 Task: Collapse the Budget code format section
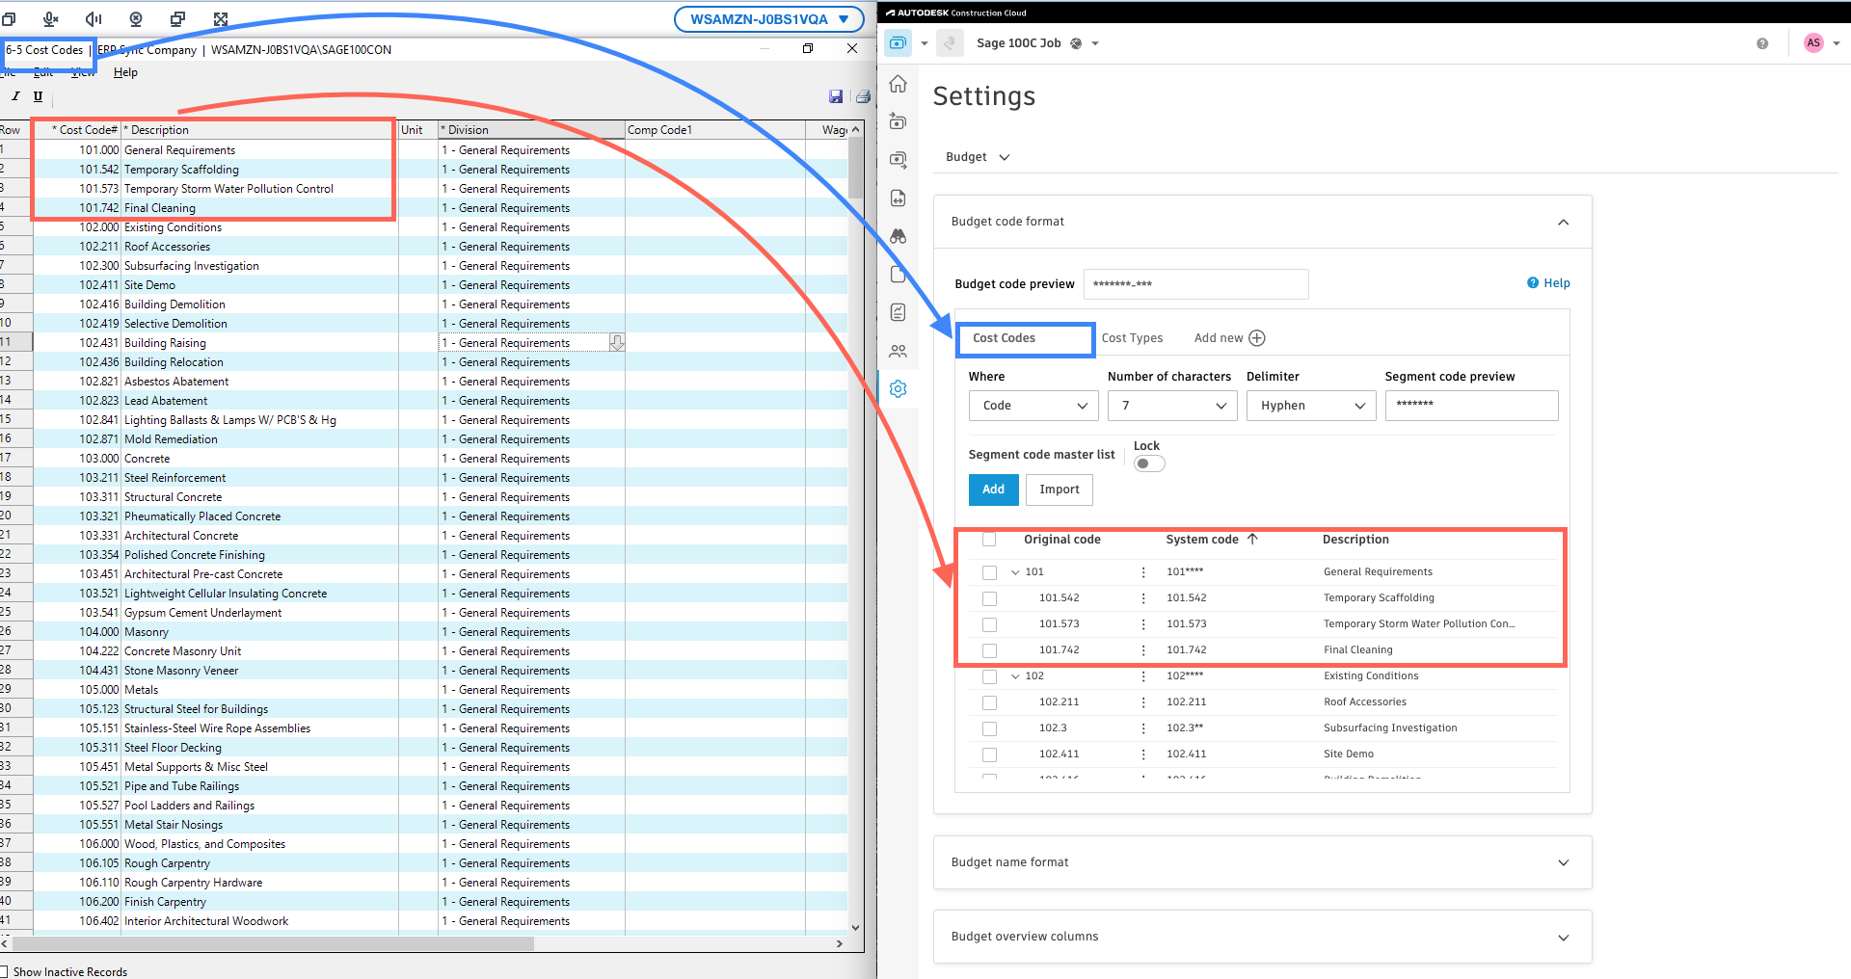pos(1563,222)
